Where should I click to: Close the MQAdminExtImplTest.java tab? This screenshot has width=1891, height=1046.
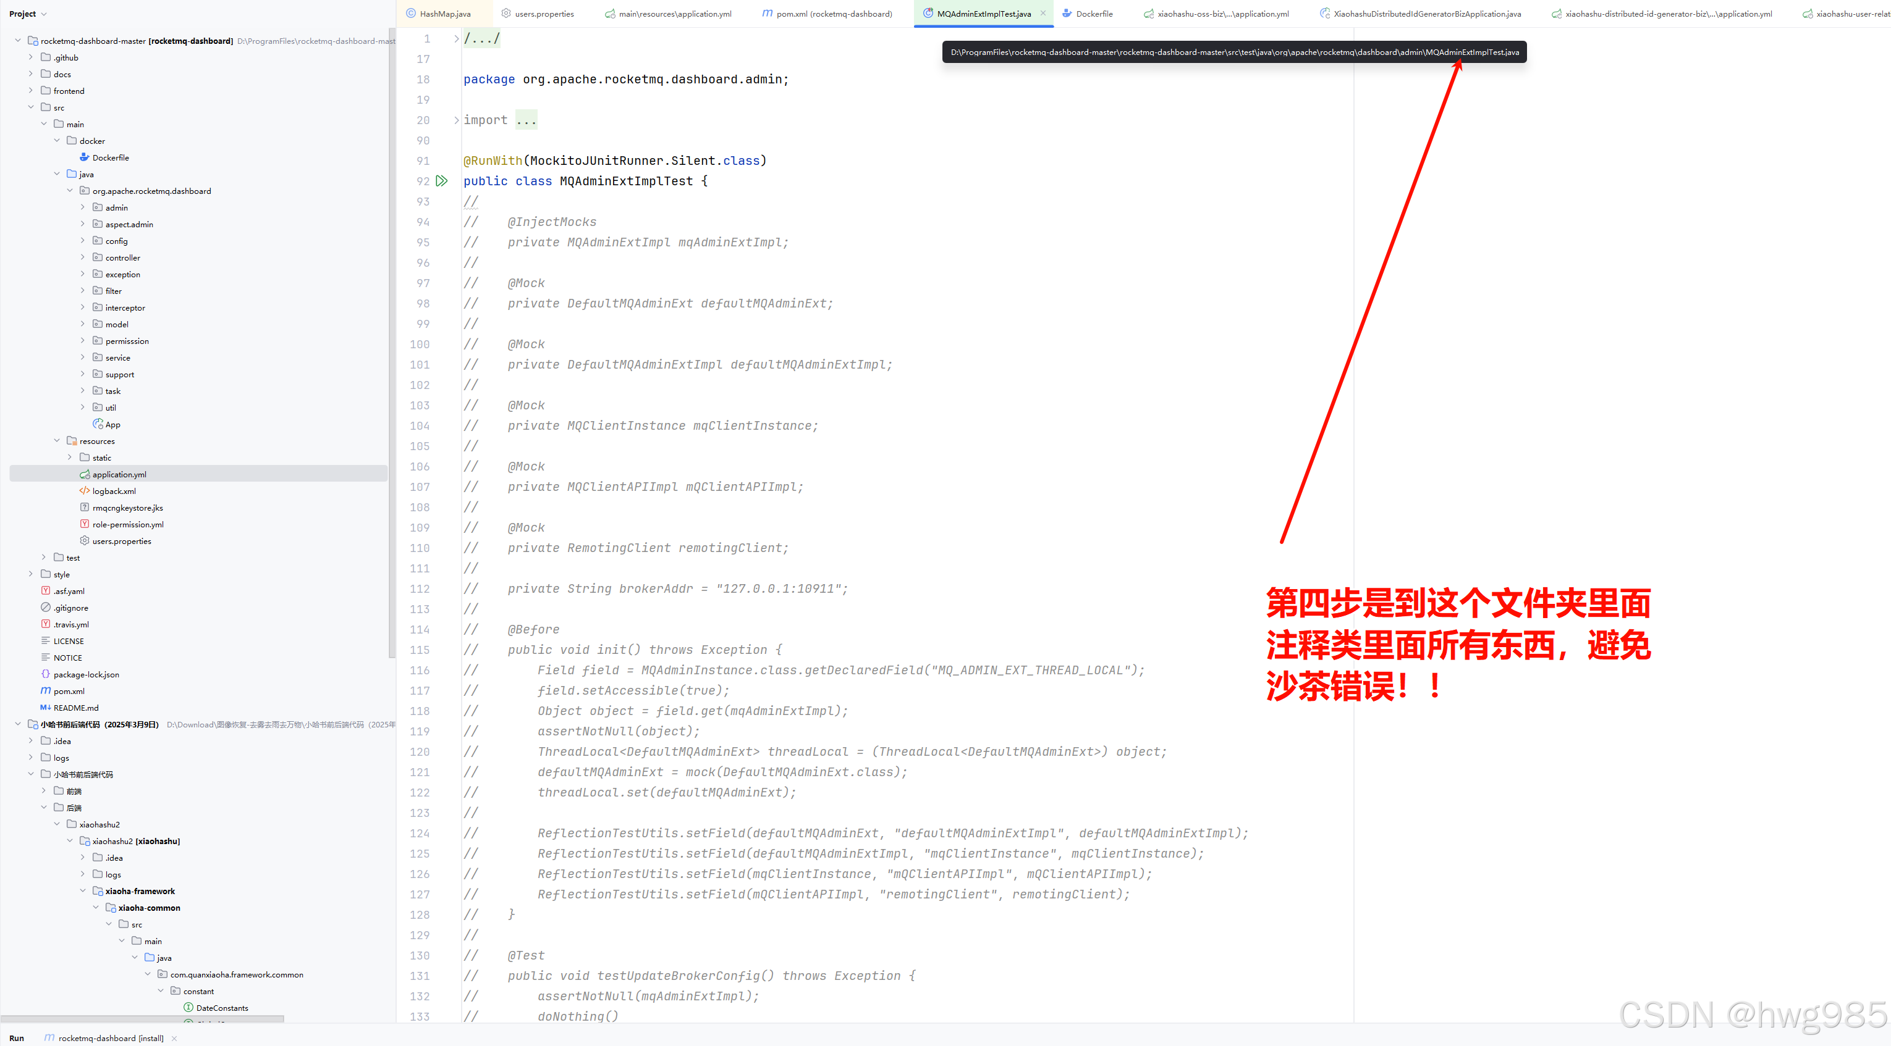tap(1043, 13)
